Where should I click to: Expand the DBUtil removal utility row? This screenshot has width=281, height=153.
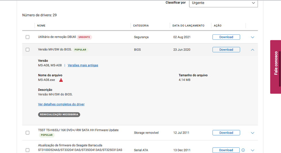pyautogui.click(x=252, y=37)
